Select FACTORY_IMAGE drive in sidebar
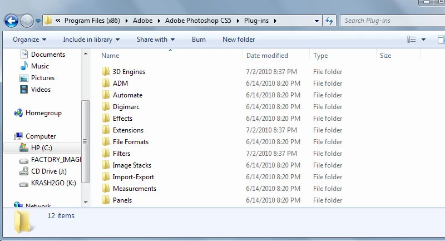 click(50, 160)
